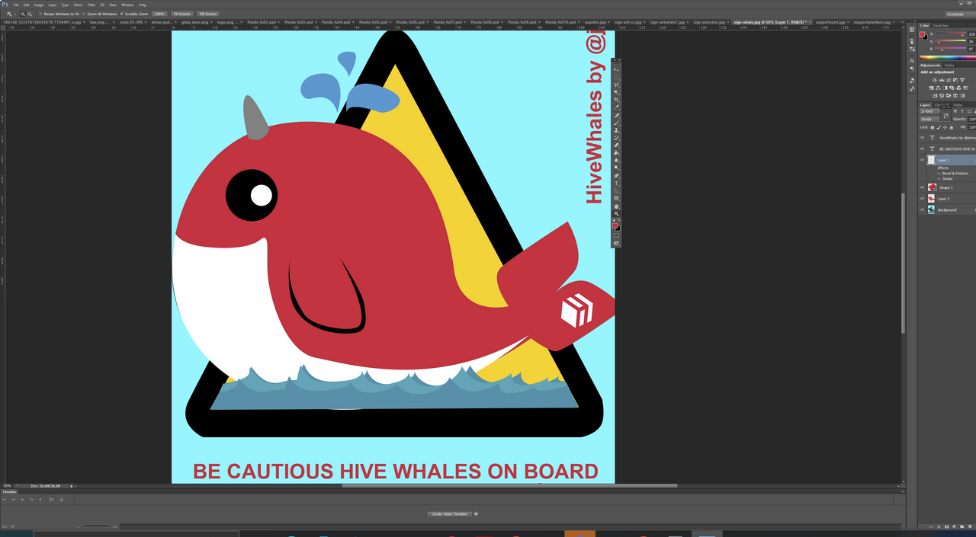
Task: Open the Filter menu
Action: point(91,5)
